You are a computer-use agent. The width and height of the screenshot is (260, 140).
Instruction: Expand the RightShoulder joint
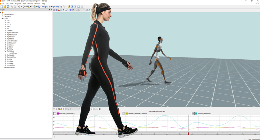(x=5, y=35)
